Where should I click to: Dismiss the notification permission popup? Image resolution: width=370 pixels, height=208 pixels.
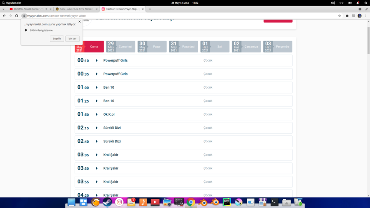click(x=79, y=21)
